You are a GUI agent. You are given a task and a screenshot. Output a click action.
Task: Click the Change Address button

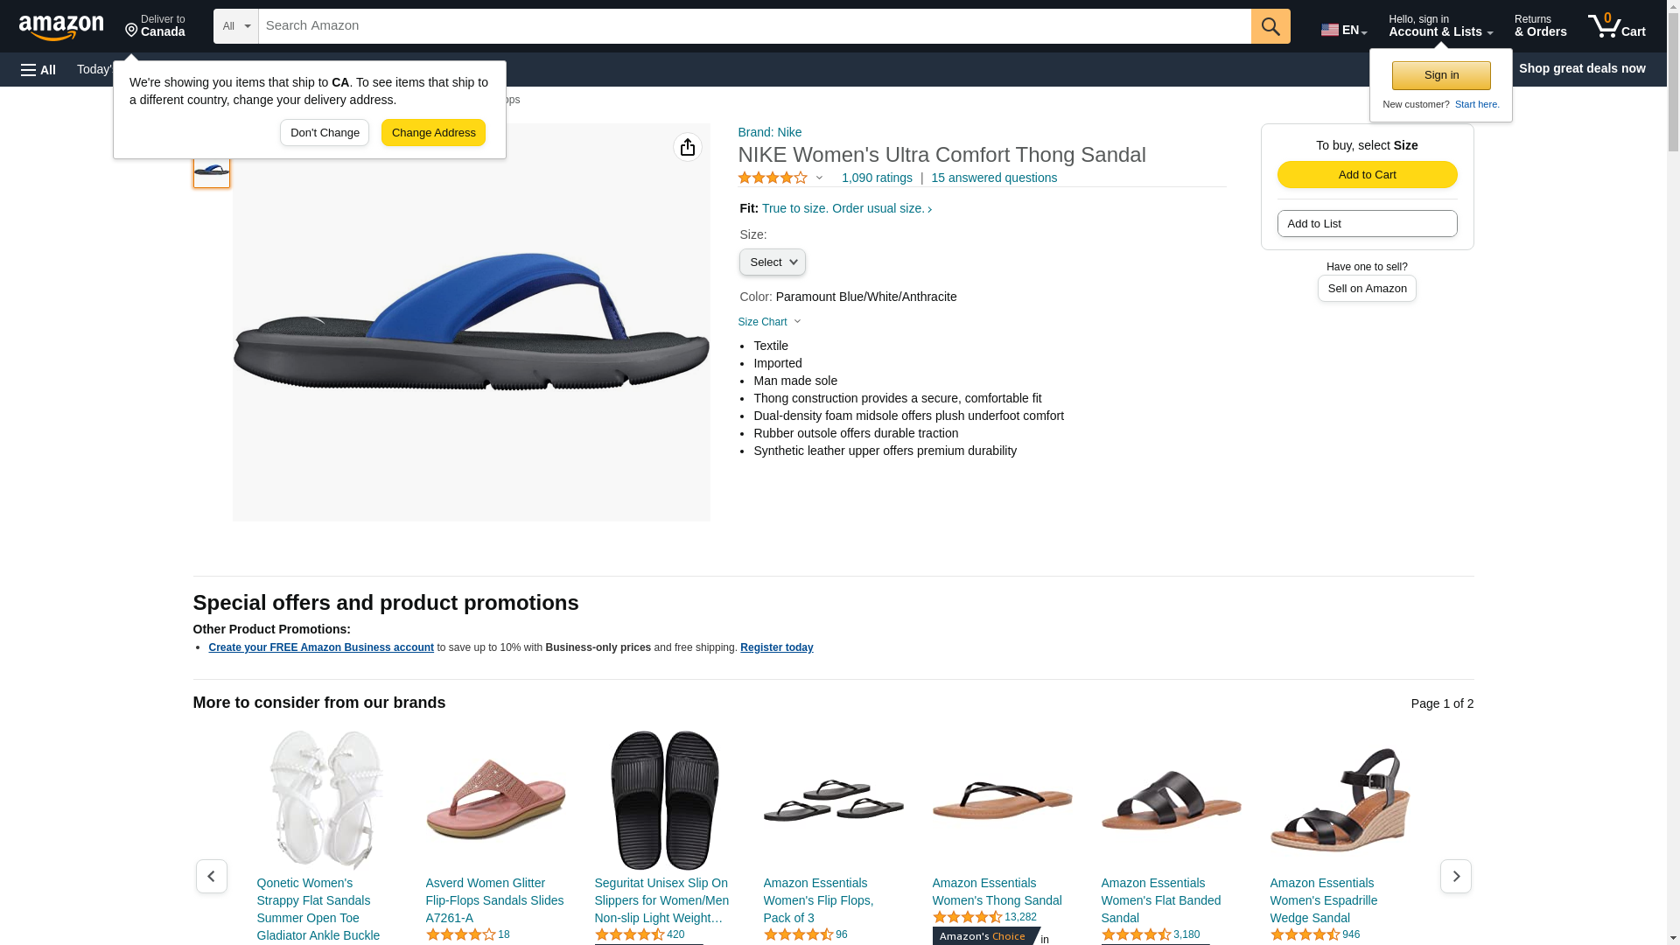pos(433,133)
